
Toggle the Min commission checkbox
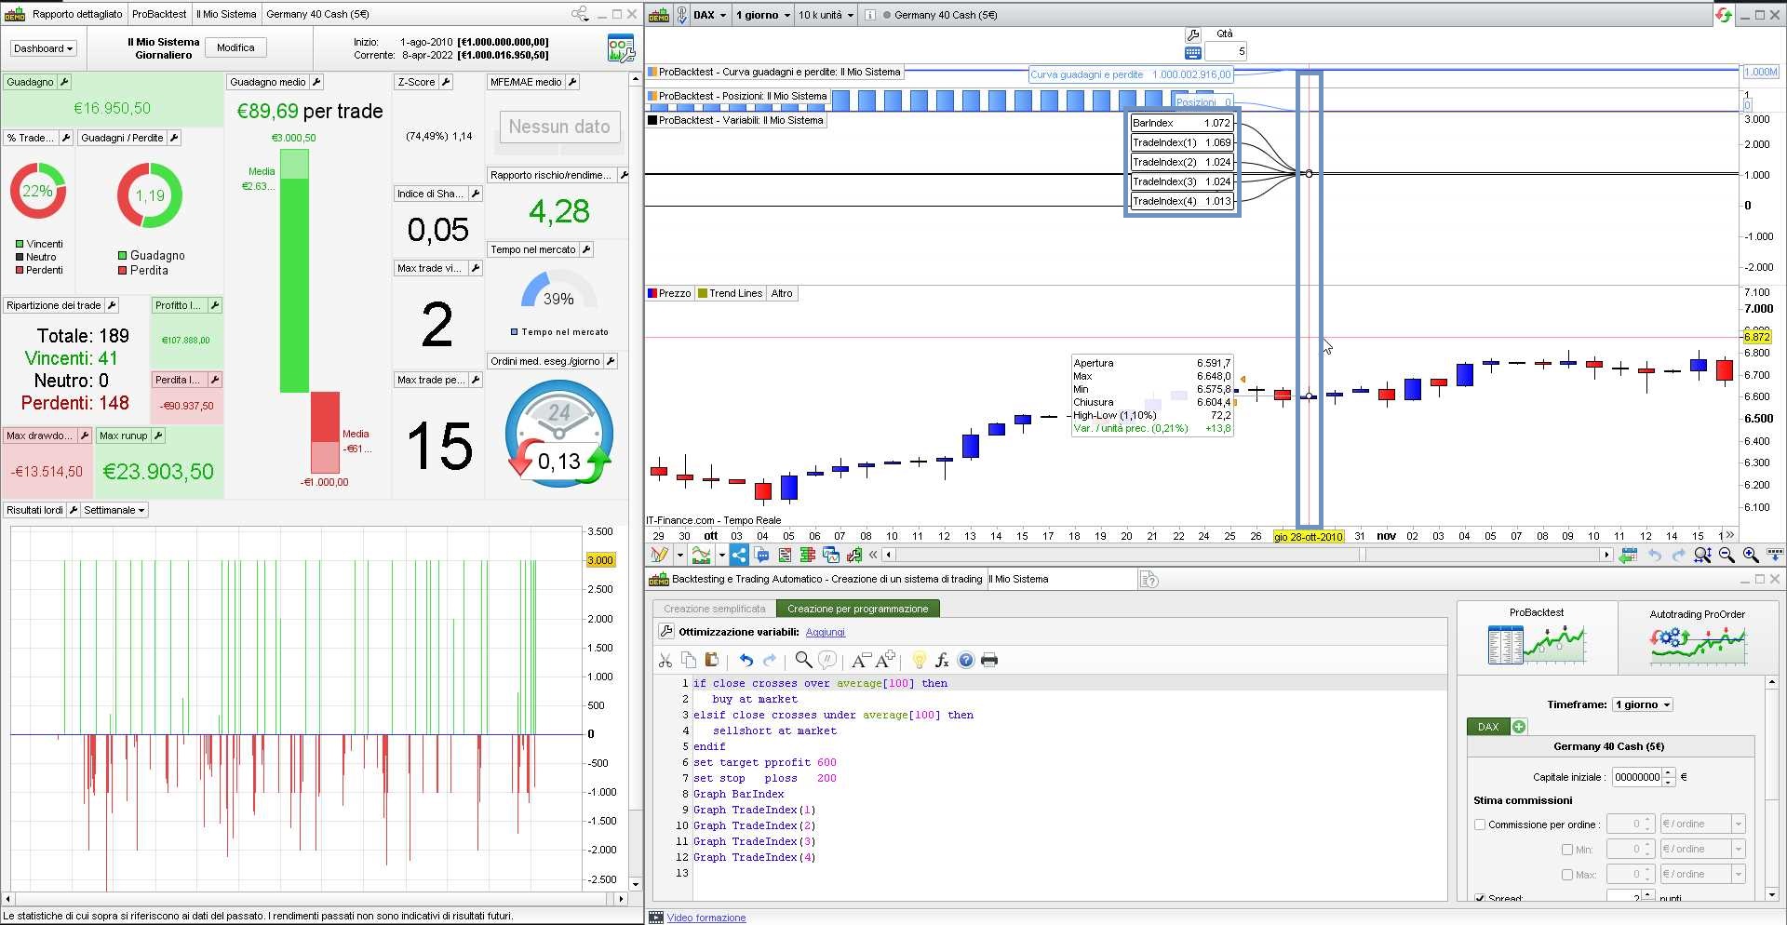point(1567,850)
